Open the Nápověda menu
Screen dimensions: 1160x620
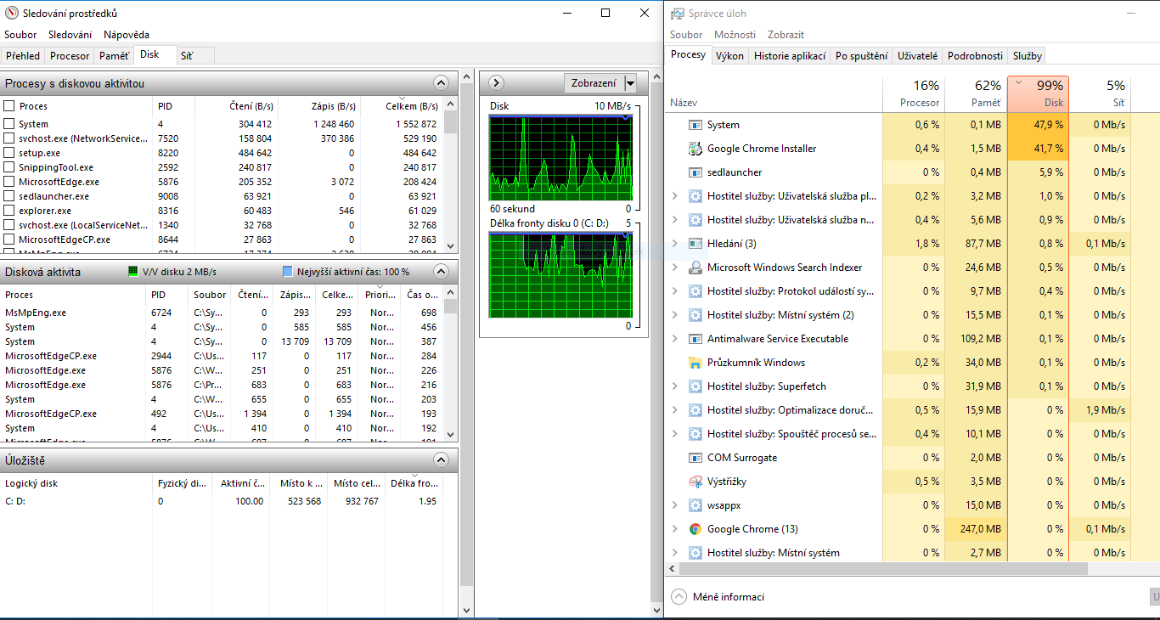[127, 35]
